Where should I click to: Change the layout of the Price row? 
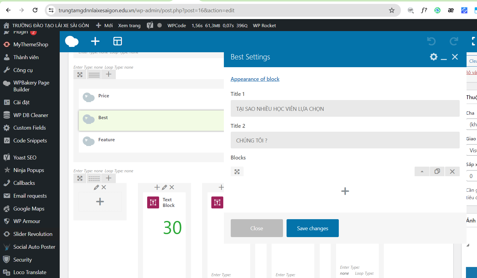click(94, 75)
